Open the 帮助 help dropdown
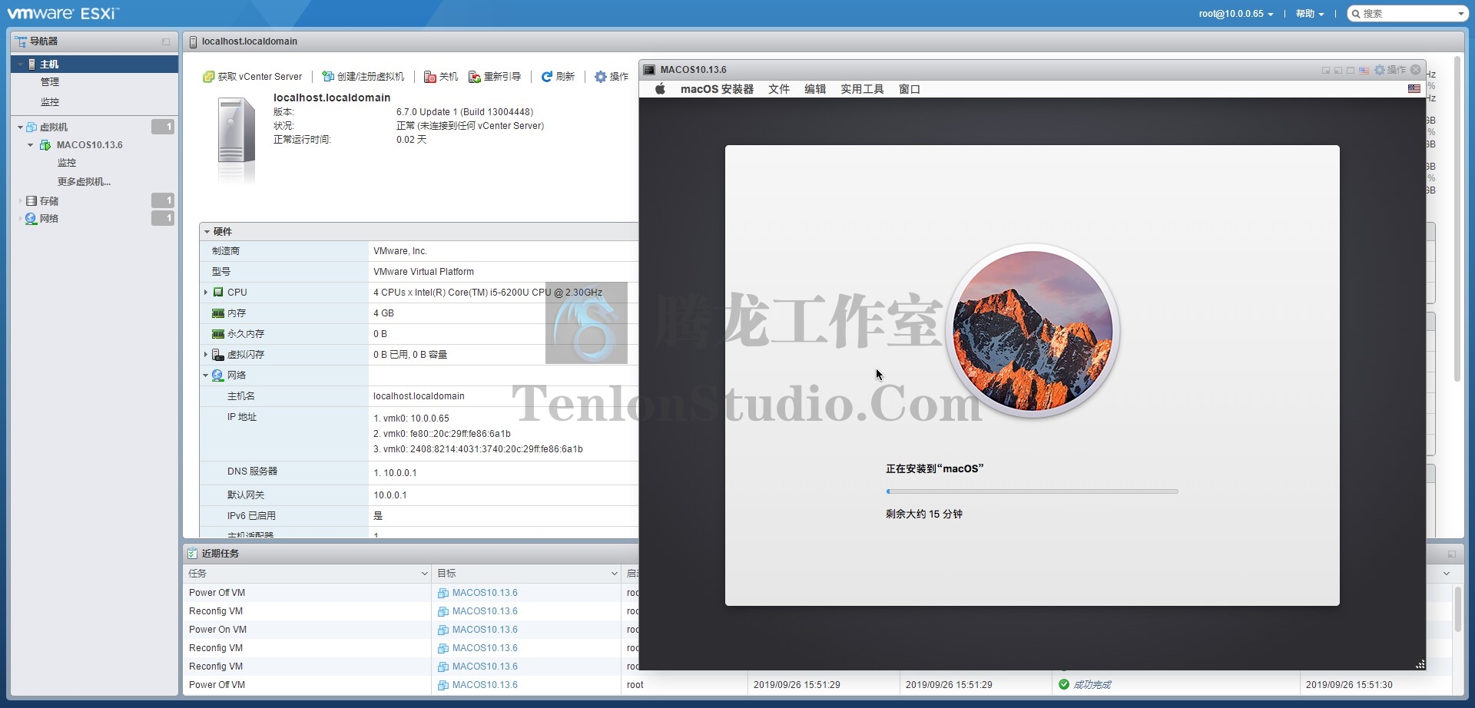This screenshot has width=1475, height=708. (1310, 14)
